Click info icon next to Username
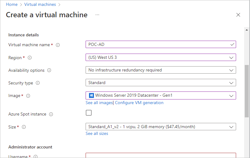The height and width of the screenshot is (158, 250). (x=36, y=156)
